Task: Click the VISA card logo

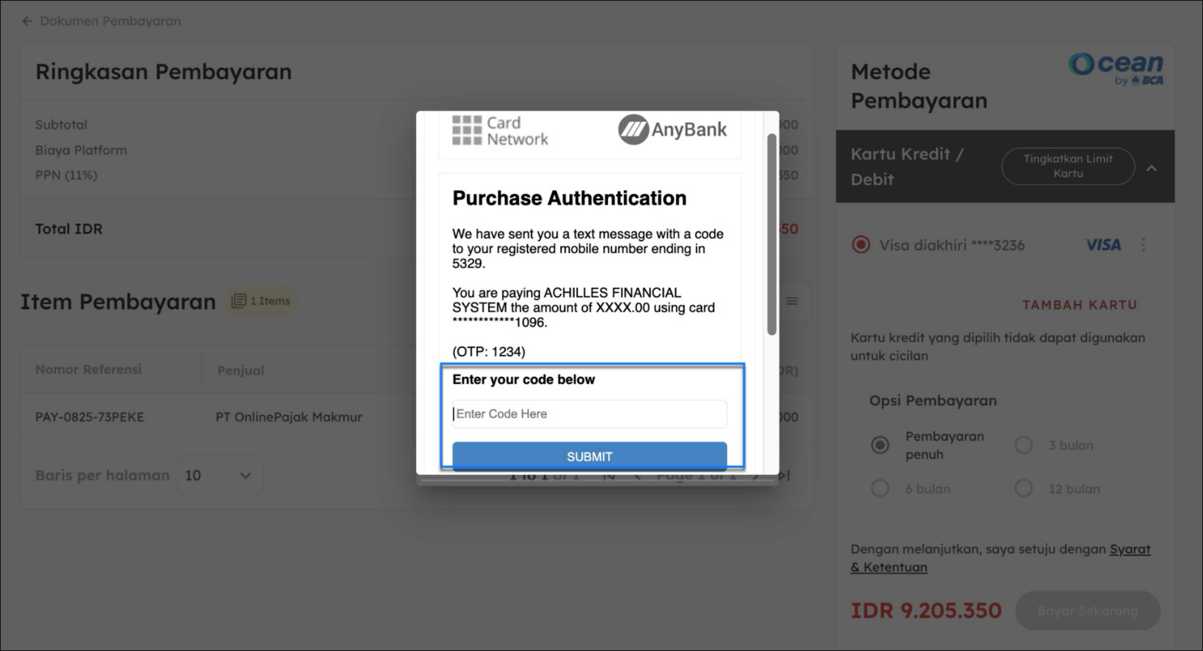Action: (1103, 245)
